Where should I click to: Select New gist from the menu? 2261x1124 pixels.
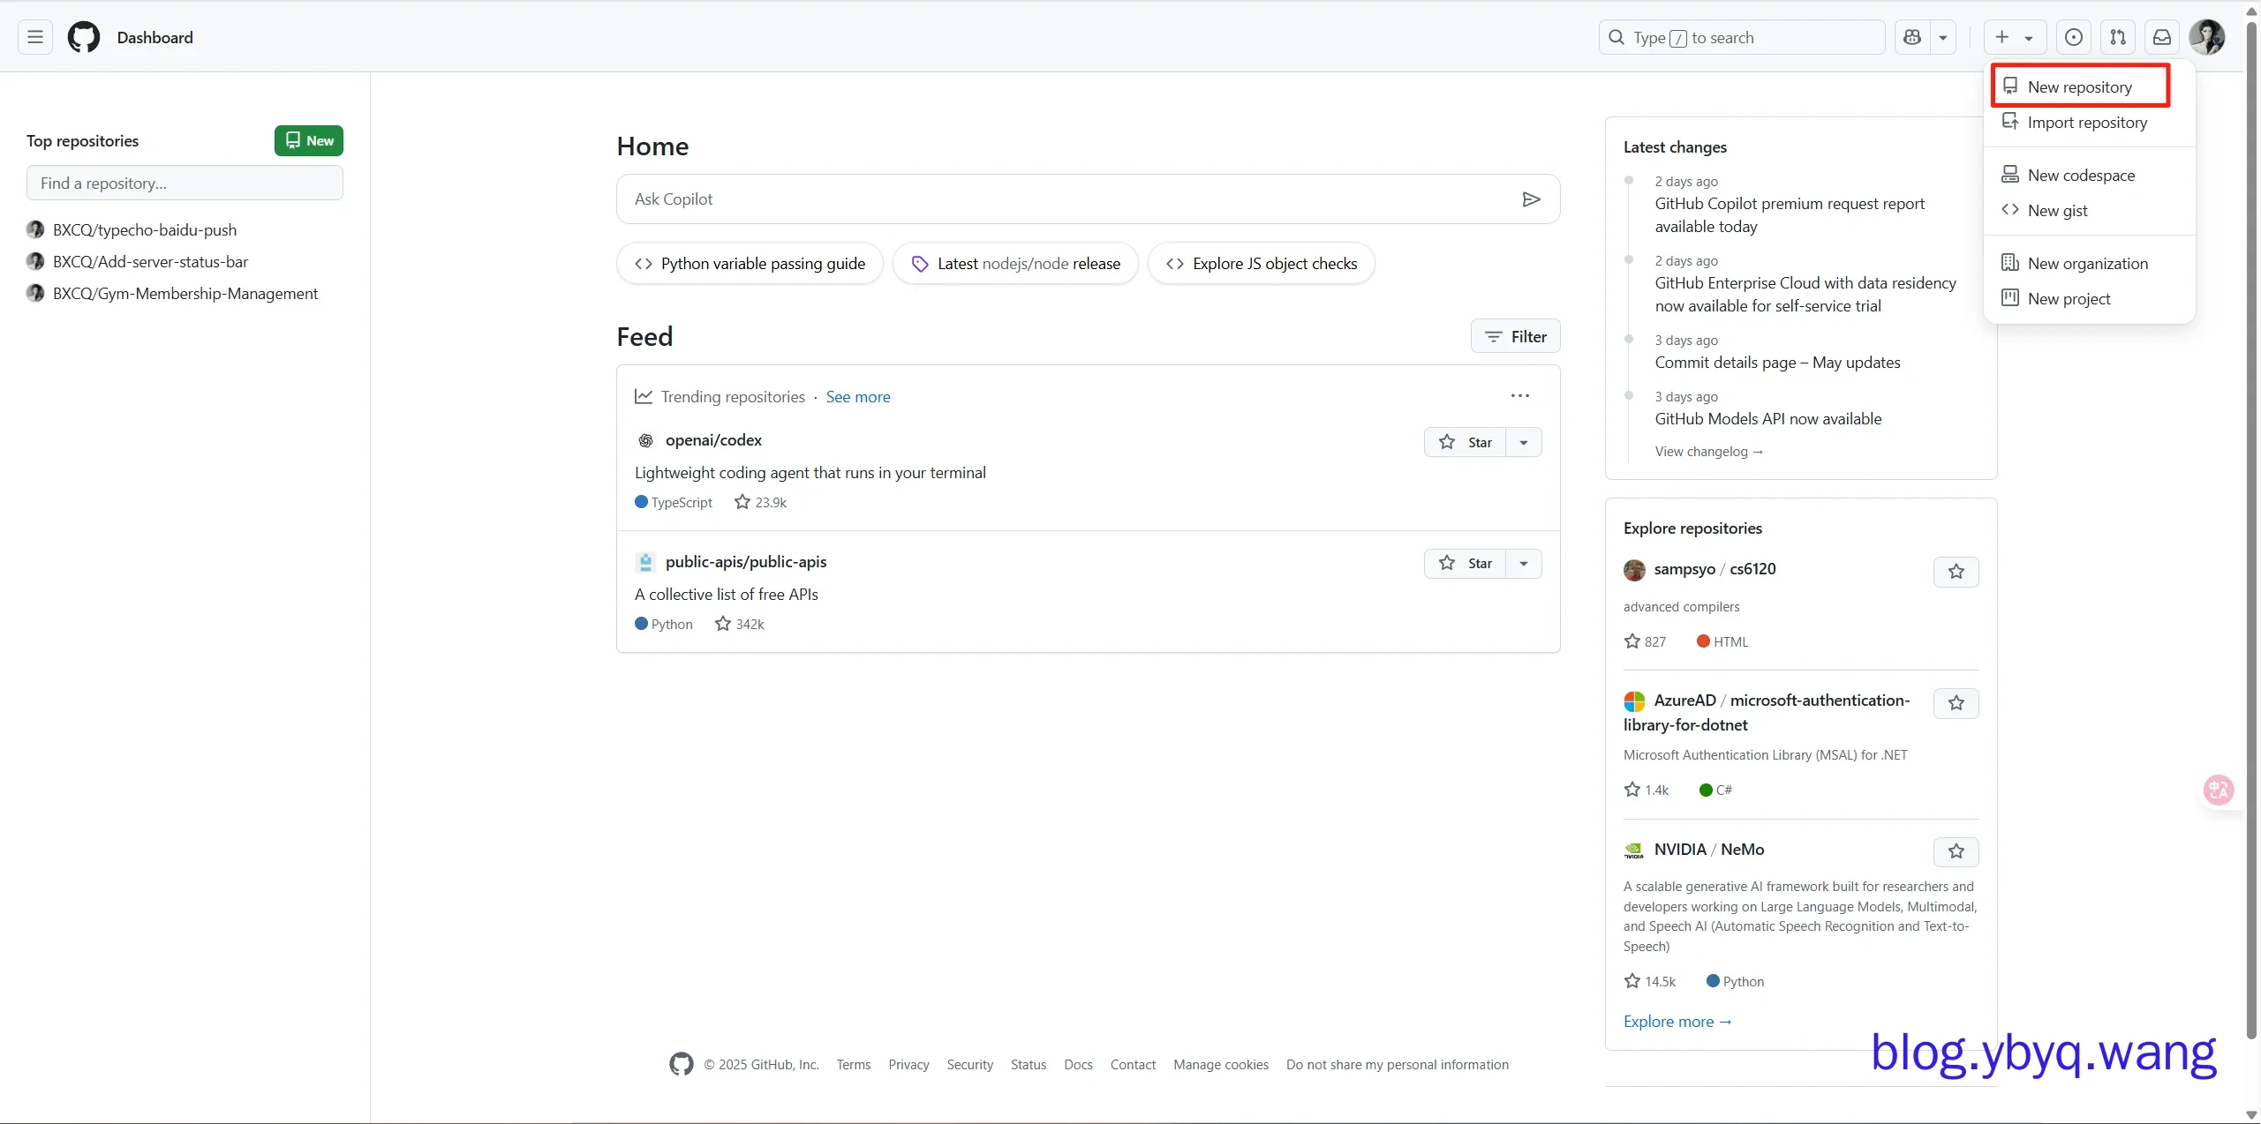tap(2057, 210)
